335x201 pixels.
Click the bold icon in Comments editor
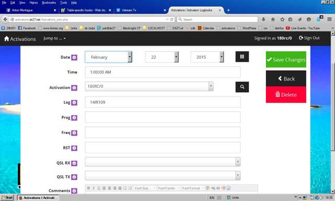click(x=88, y=188)
